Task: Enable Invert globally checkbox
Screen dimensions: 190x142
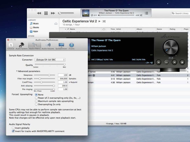Action: 13,128
